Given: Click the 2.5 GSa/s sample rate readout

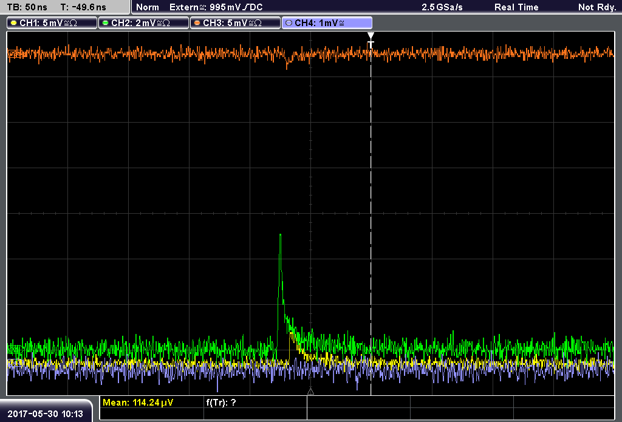Looking at the screenshot, I should [442, 7].
